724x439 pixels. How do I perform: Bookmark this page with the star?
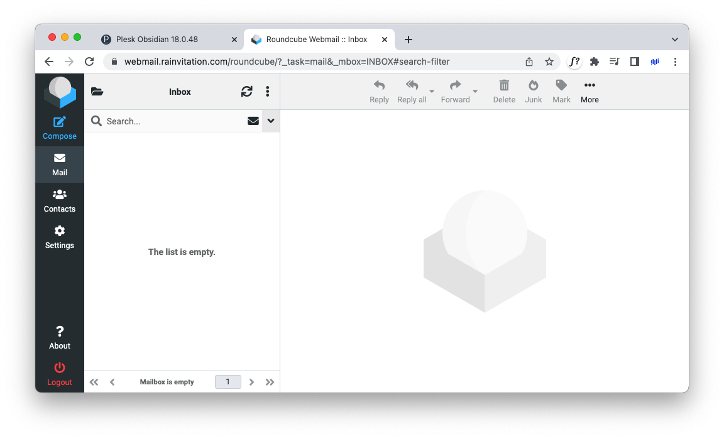(549, 62)
